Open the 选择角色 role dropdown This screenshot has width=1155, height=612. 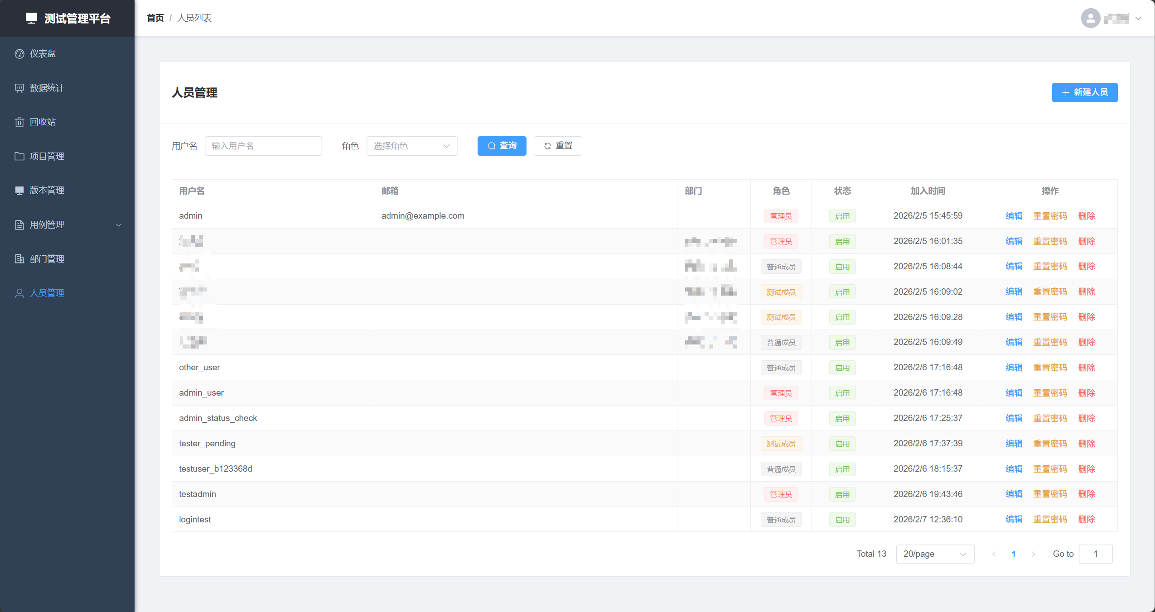point(411,146)
